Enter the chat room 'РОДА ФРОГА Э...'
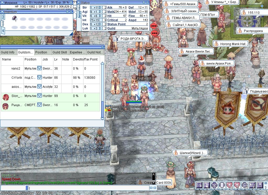The image size is (268, 195). pos(131,39)
